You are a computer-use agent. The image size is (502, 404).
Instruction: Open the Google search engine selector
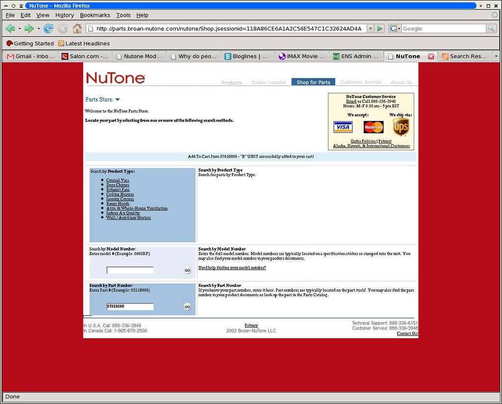pyautogui.click(x=395, y=28)
